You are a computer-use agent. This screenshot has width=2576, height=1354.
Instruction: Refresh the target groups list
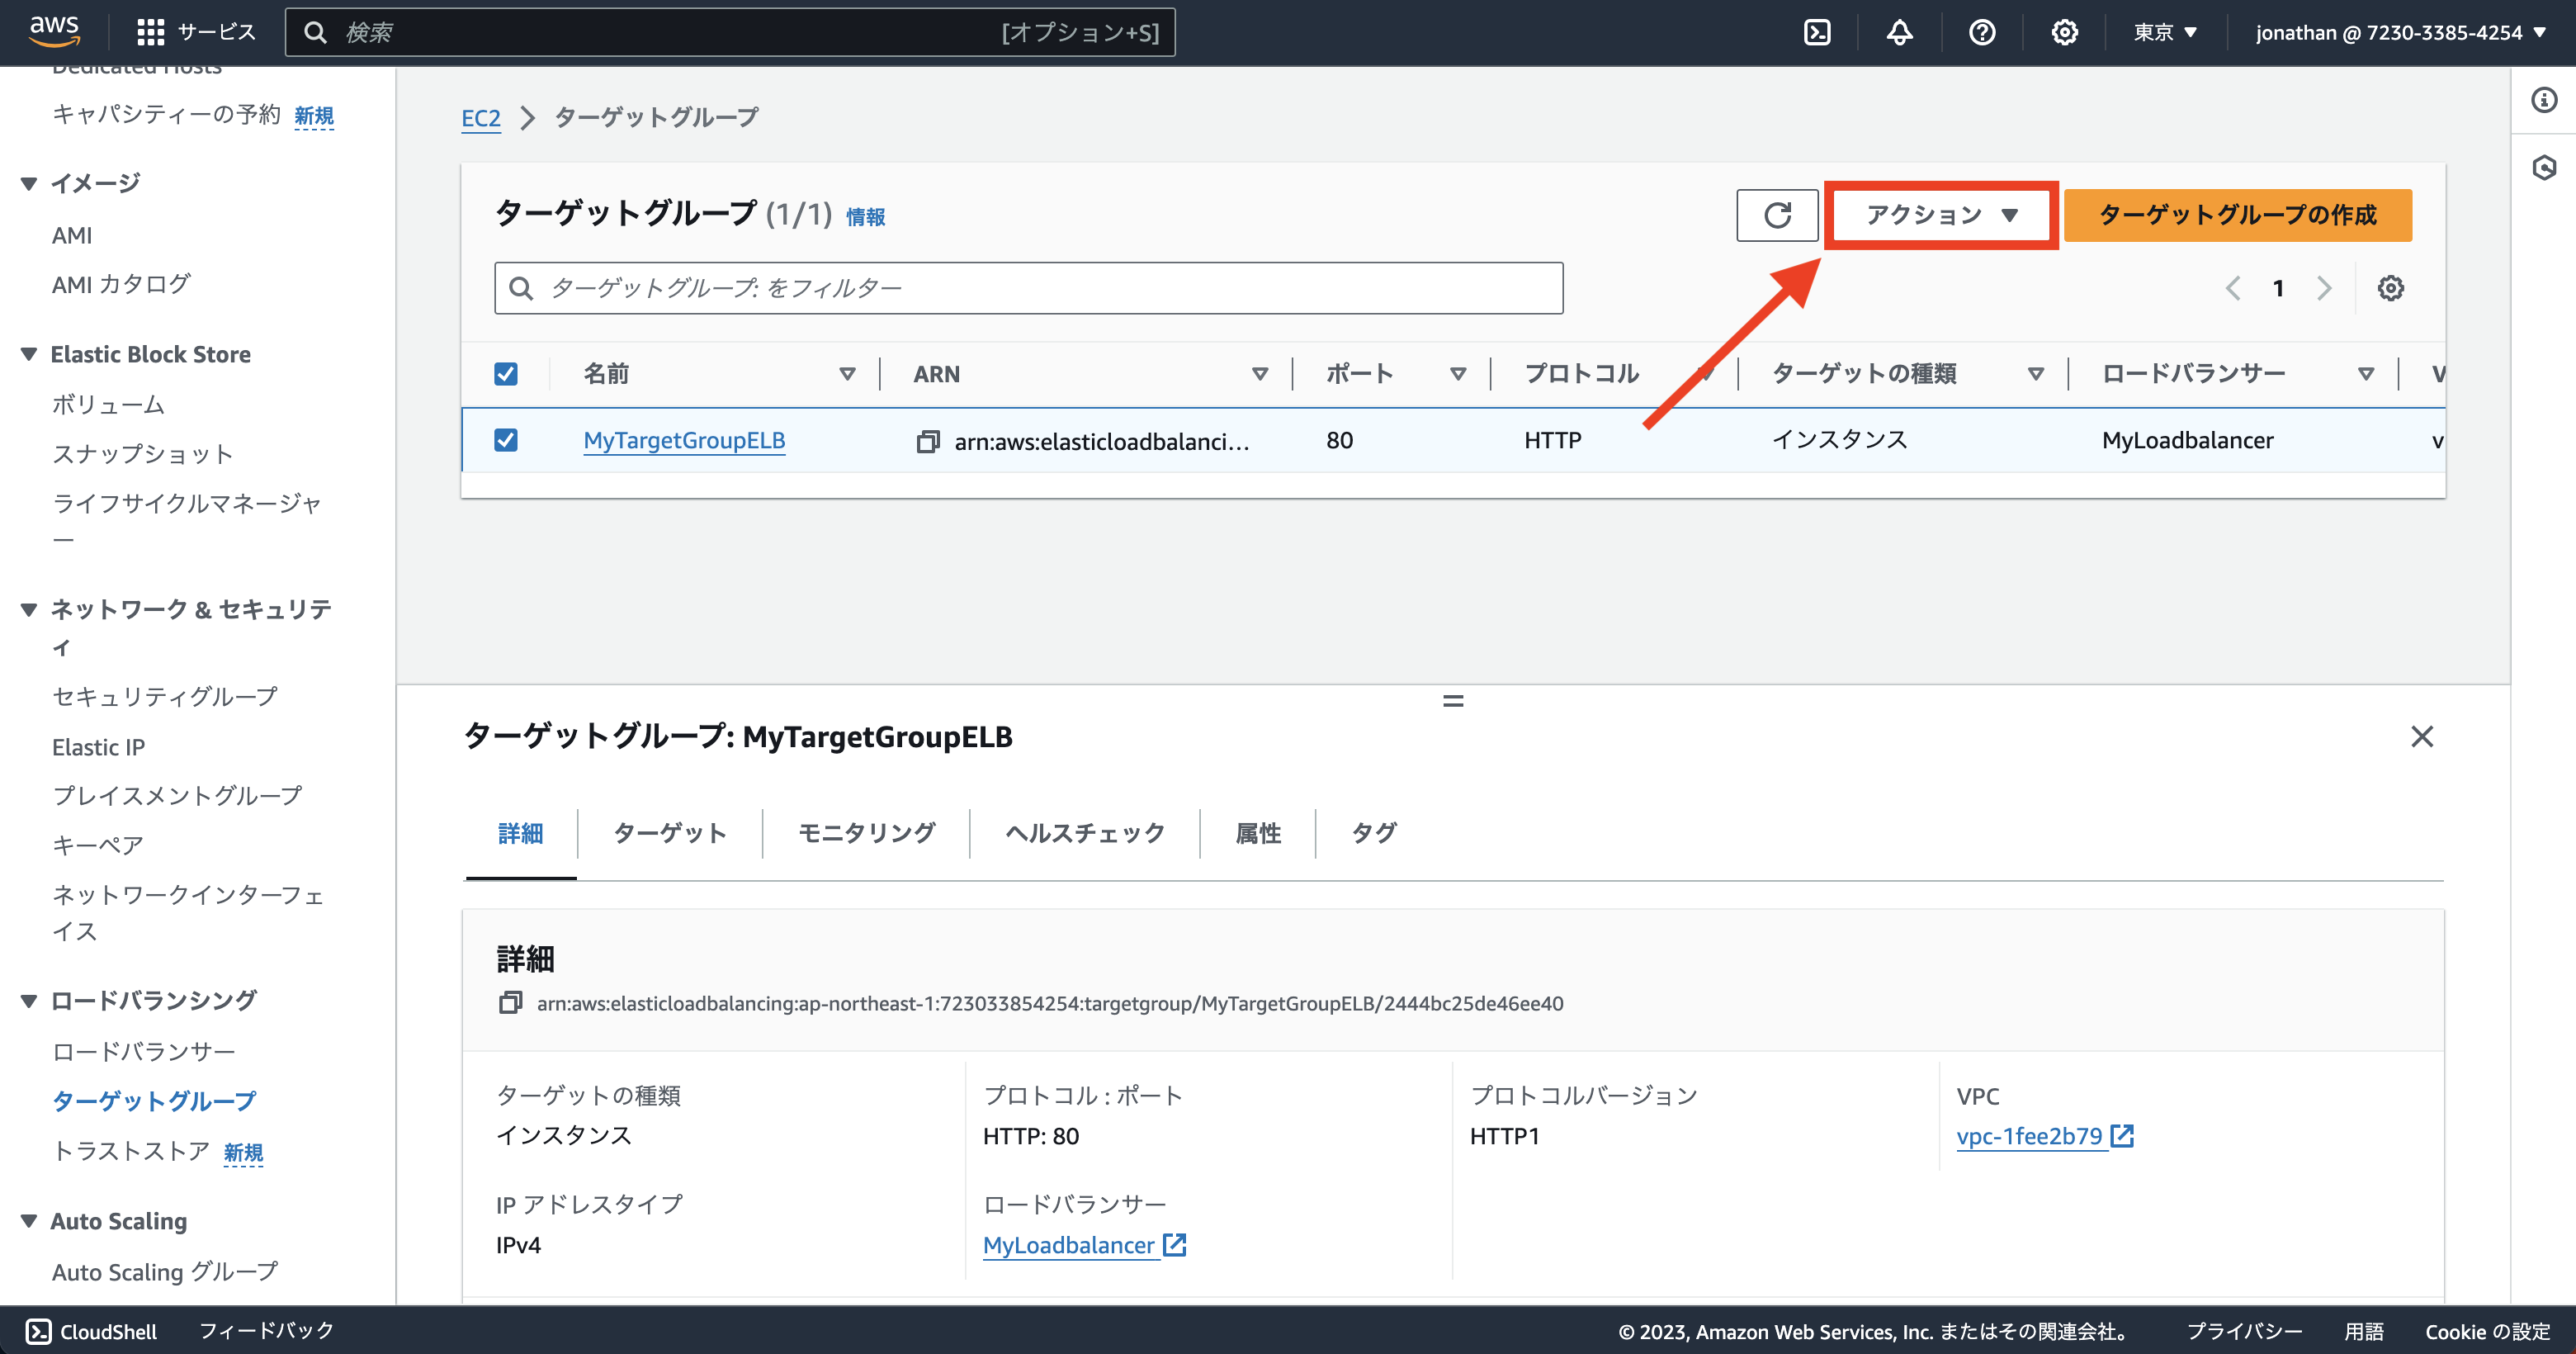click(x=1777, y=215)
